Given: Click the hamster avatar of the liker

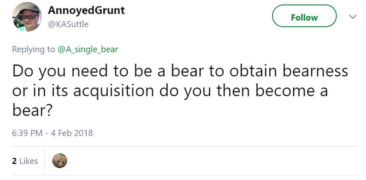Looking at the screenshot, I should pos(60,161).
